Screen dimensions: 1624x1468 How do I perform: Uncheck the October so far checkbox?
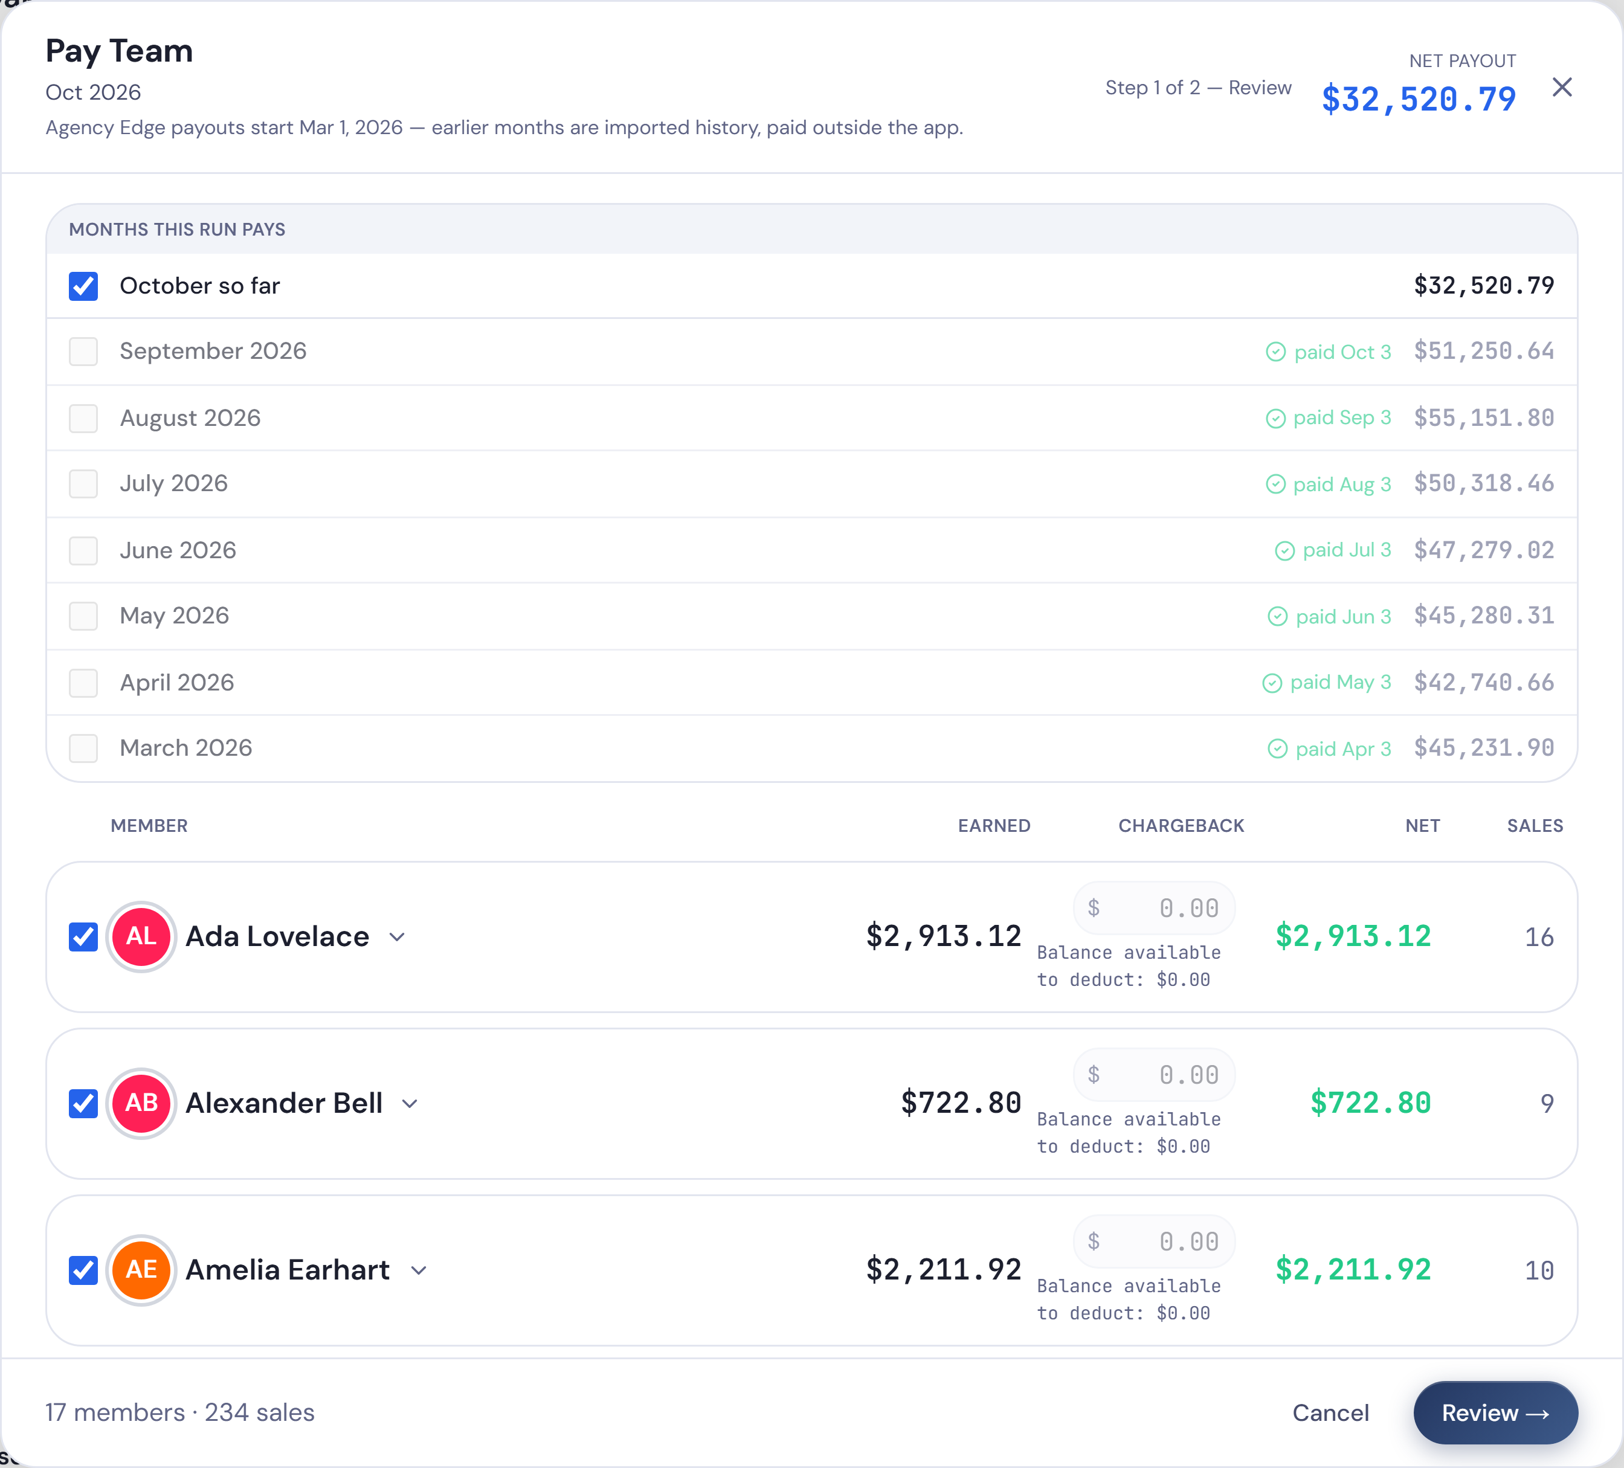(x=83, y=286)
